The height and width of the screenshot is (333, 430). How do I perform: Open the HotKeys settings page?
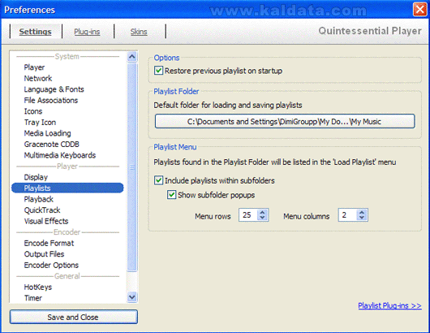point(38,287)
